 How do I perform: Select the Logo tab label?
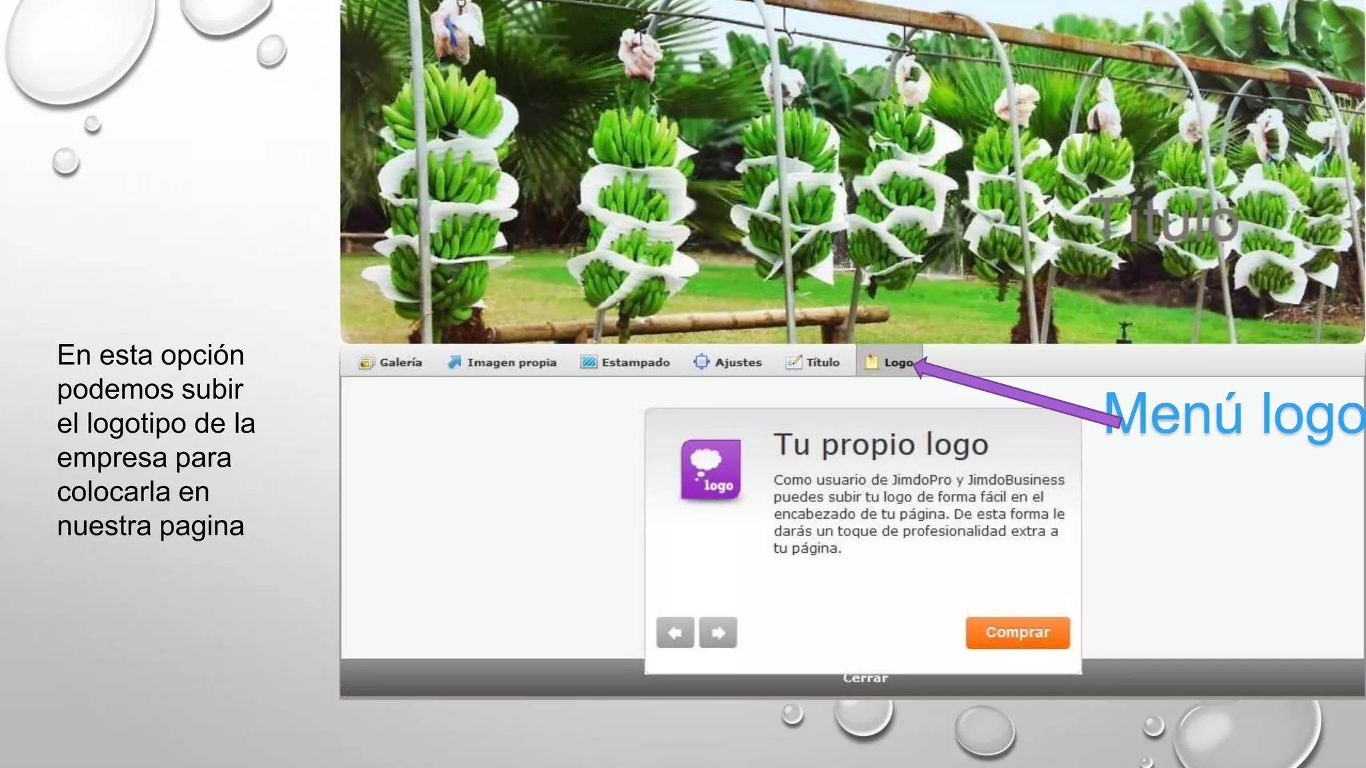[897, 362]
